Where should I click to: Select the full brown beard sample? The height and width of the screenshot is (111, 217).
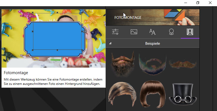[x=123, y=64]
